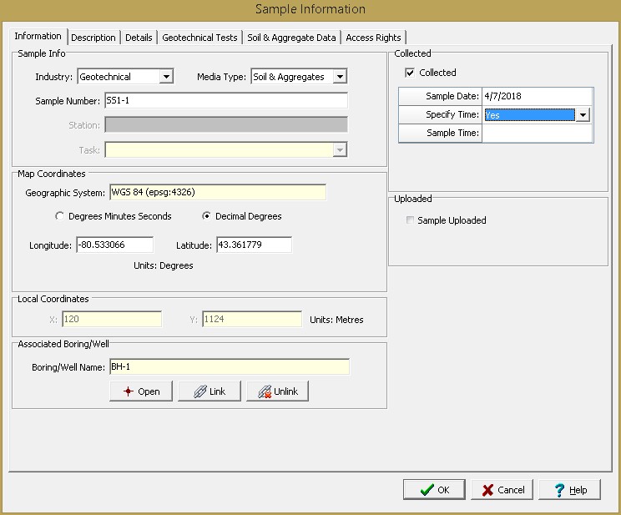Click the Sample Date field
Screen dimensions: 621x515
point(537,96)
